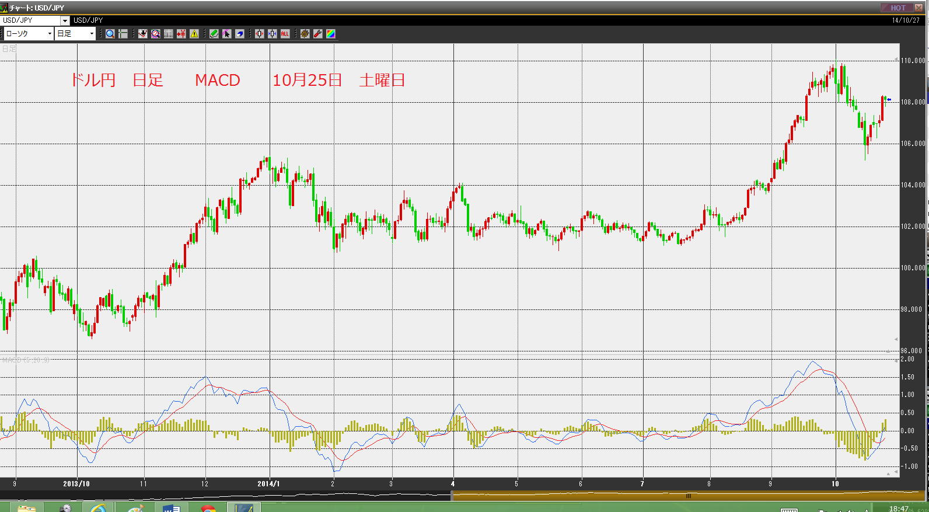Click the red ALL display icon
Image resolution: width=929 pixels, height=512 pixels.
coord(285,34)
